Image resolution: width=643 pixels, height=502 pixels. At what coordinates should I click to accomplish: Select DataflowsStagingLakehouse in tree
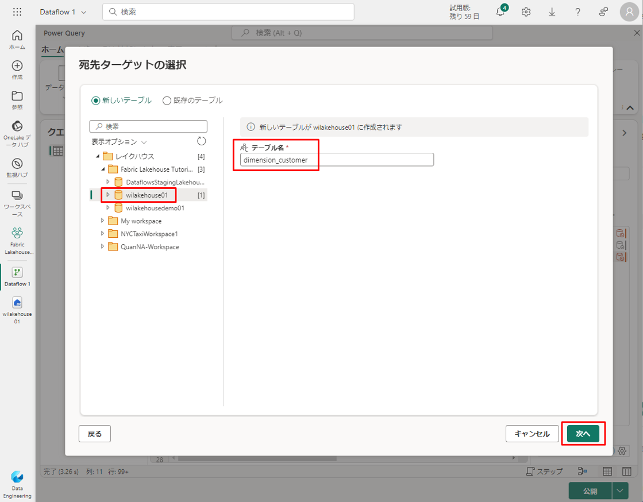coord(165,182)
